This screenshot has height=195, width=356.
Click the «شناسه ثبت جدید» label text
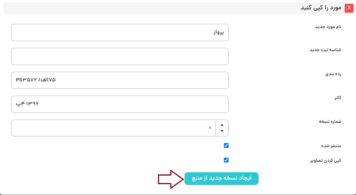click(x=325, y=50)
